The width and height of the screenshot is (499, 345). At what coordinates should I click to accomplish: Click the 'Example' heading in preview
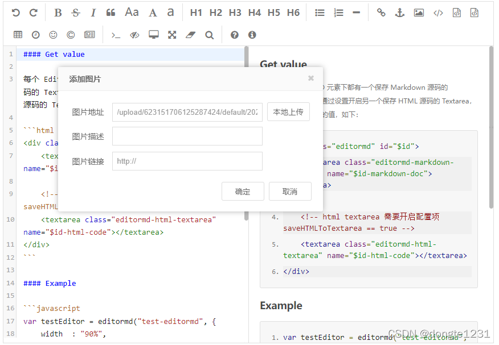click(281, 305)
